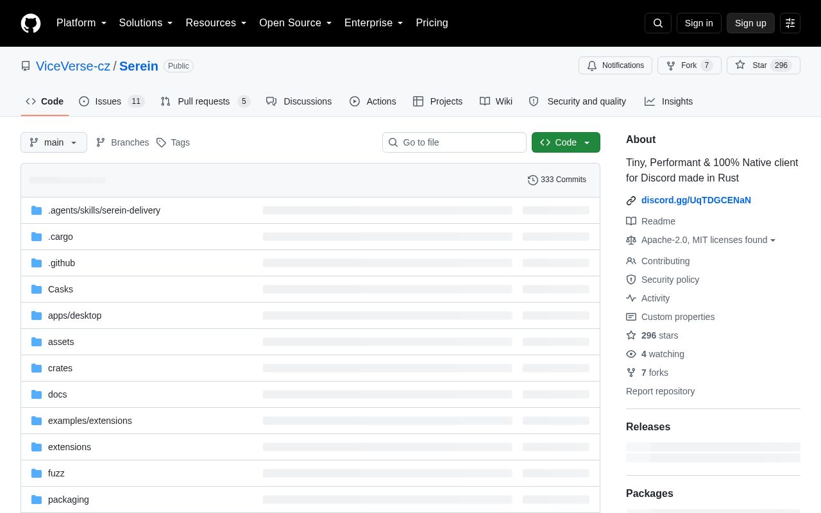Screen dimensions: 821x513
Task: Open the Security and quality tab
Action: 577,101
